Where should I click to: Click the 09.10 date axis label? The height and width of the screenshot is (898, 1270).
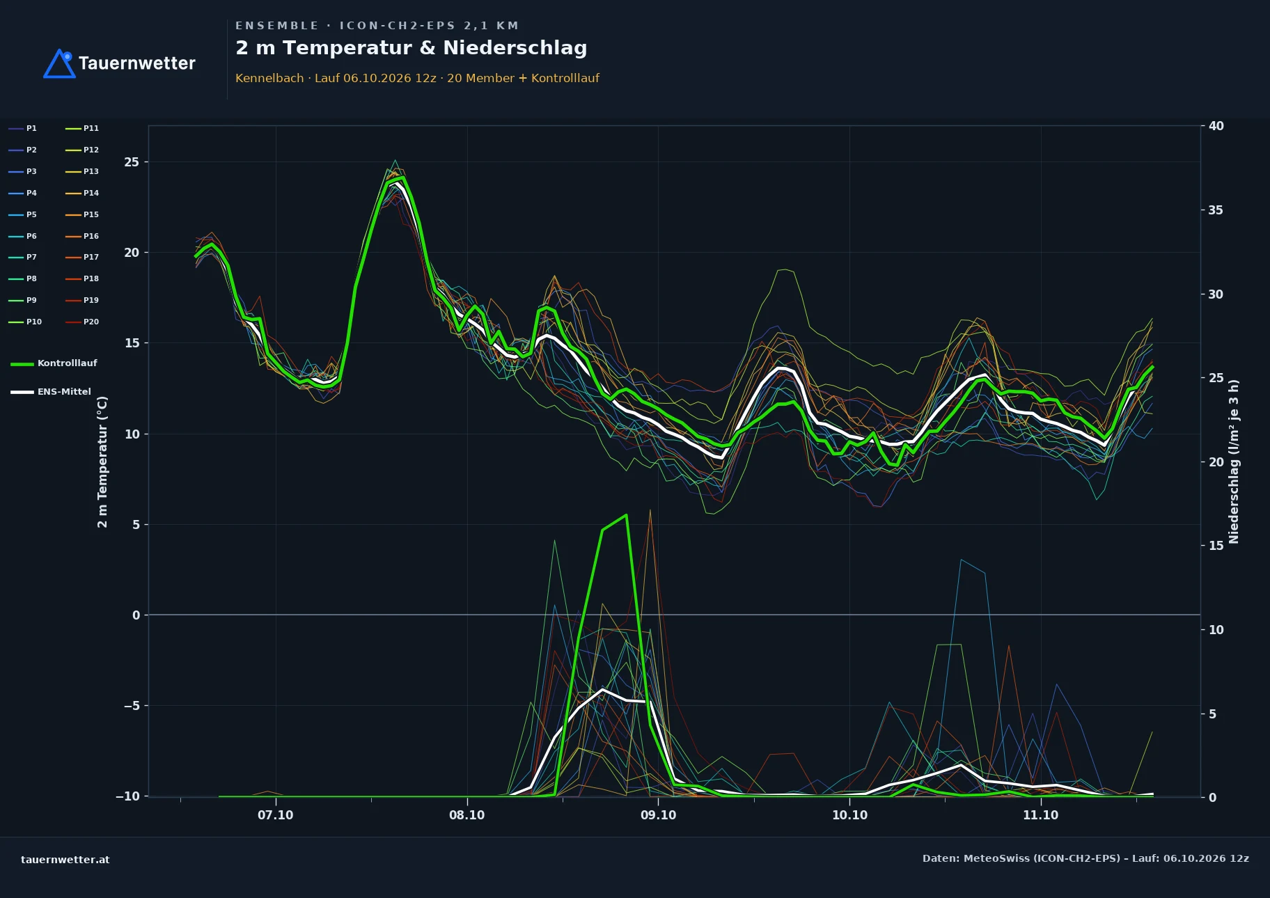coord(658,815)
